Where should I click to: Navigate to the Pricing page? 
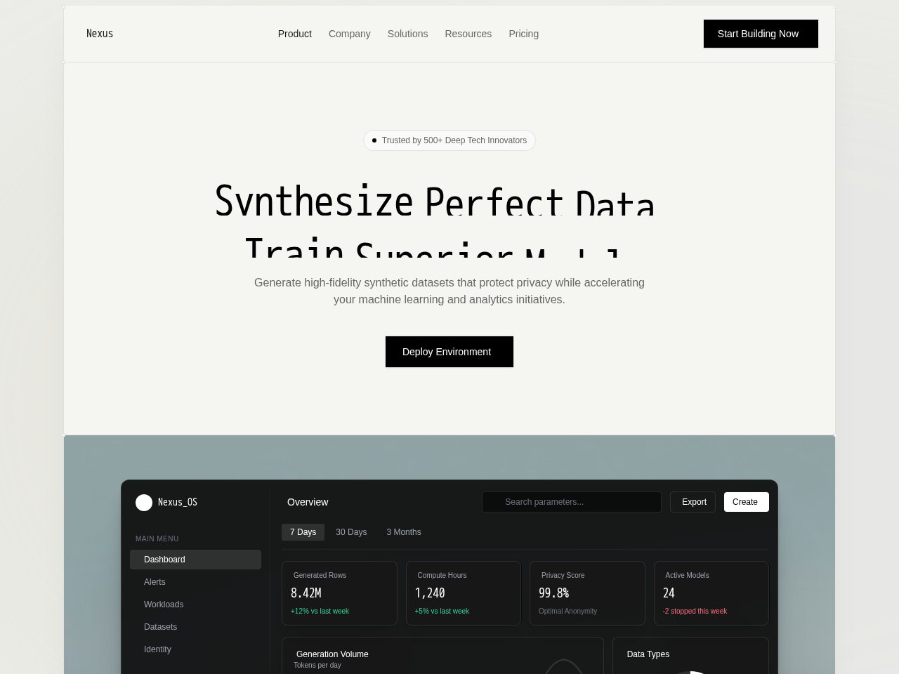523,34
